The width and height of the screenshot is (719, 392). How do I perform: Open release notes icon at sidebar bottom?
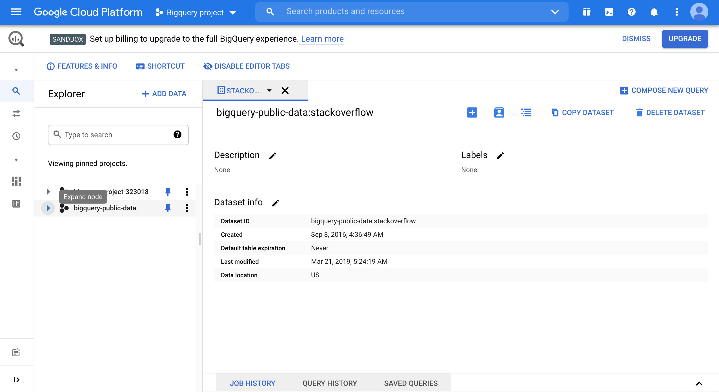coord(16,352)
